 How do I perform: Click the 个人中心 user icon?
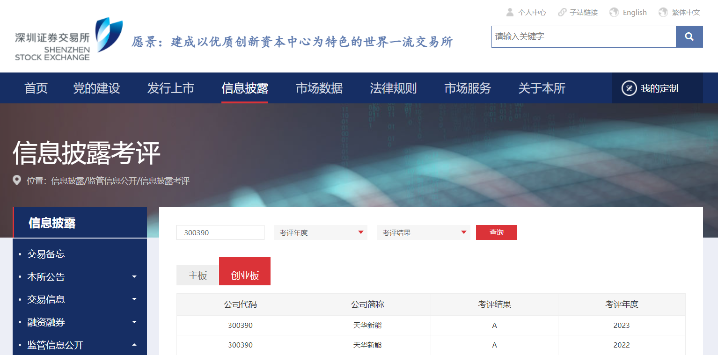click(x=510, y=12)
